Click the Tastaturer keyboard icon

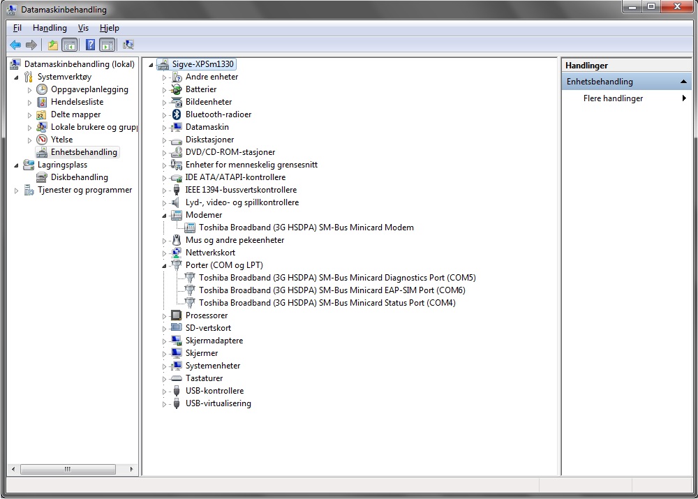[x=177, y=378]
